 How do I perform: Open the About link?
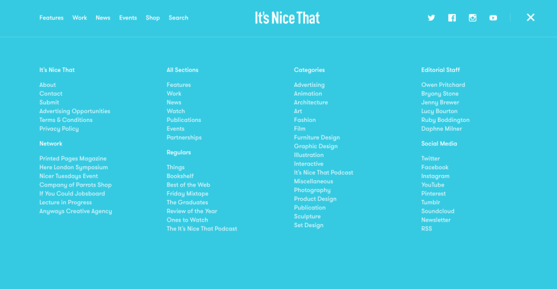[x=47, y=85]
